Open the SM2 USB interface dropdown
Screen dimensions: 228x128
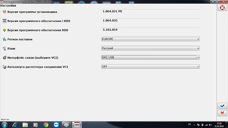click(150, 57)
